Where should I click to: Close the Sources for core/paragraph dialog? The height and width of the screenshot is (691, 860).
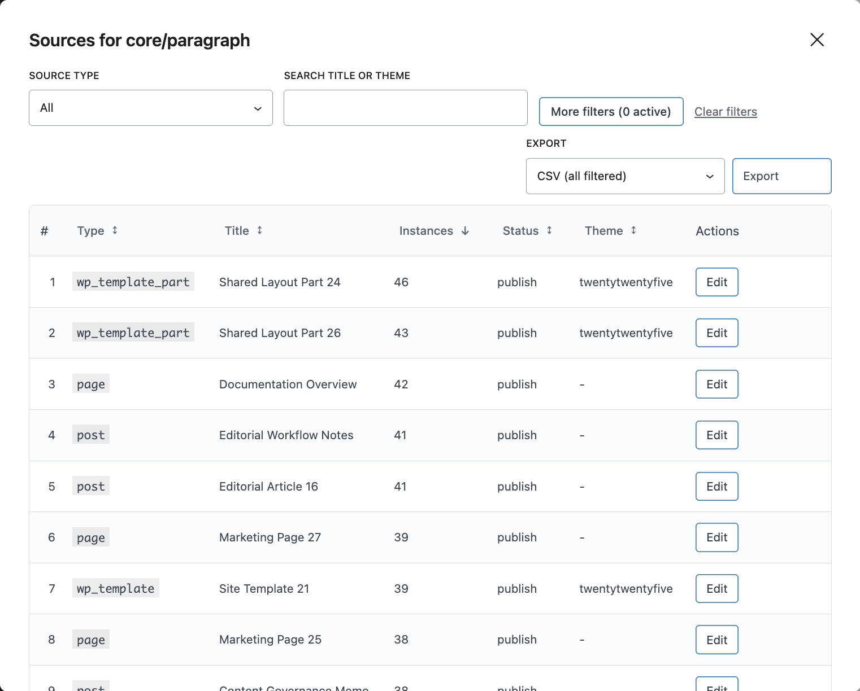816,40
